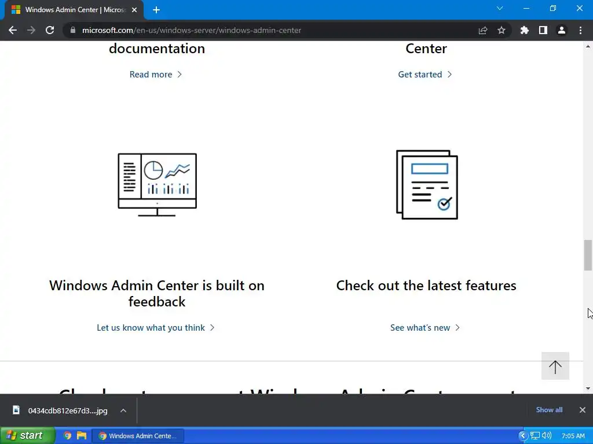Image resolution: width=593 pixels, height=444 pixels.
Task: Open Chrome three-dot menu
Action: point(580,30)
